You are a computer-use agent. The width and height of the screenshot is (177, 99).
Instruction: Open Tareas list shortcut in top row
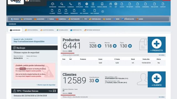93,5
